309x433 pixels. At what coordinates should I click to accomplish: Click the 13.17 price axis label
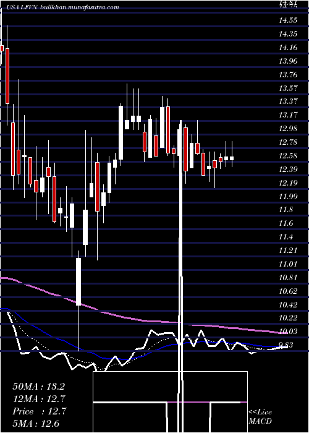(288, 114)
